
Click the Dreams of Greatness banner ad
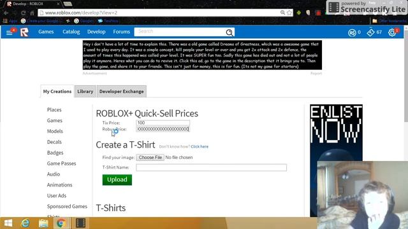point(202,55)
